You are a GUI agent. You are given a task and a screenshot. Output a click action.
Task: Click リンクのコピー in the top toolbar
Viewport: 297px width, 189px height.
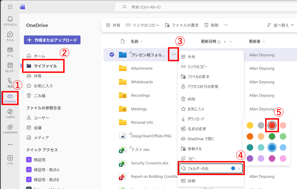point(143,25)
